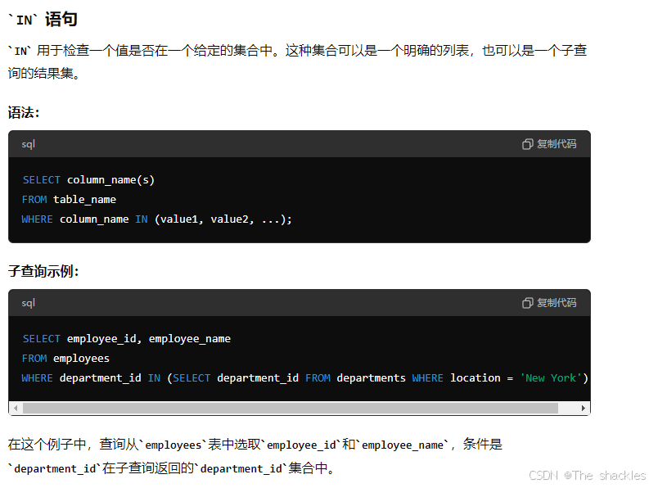This screenshot has height=488, width=658.
Task: Click the horizontal scrollbar right arrow
Action: tap(584, 408)
